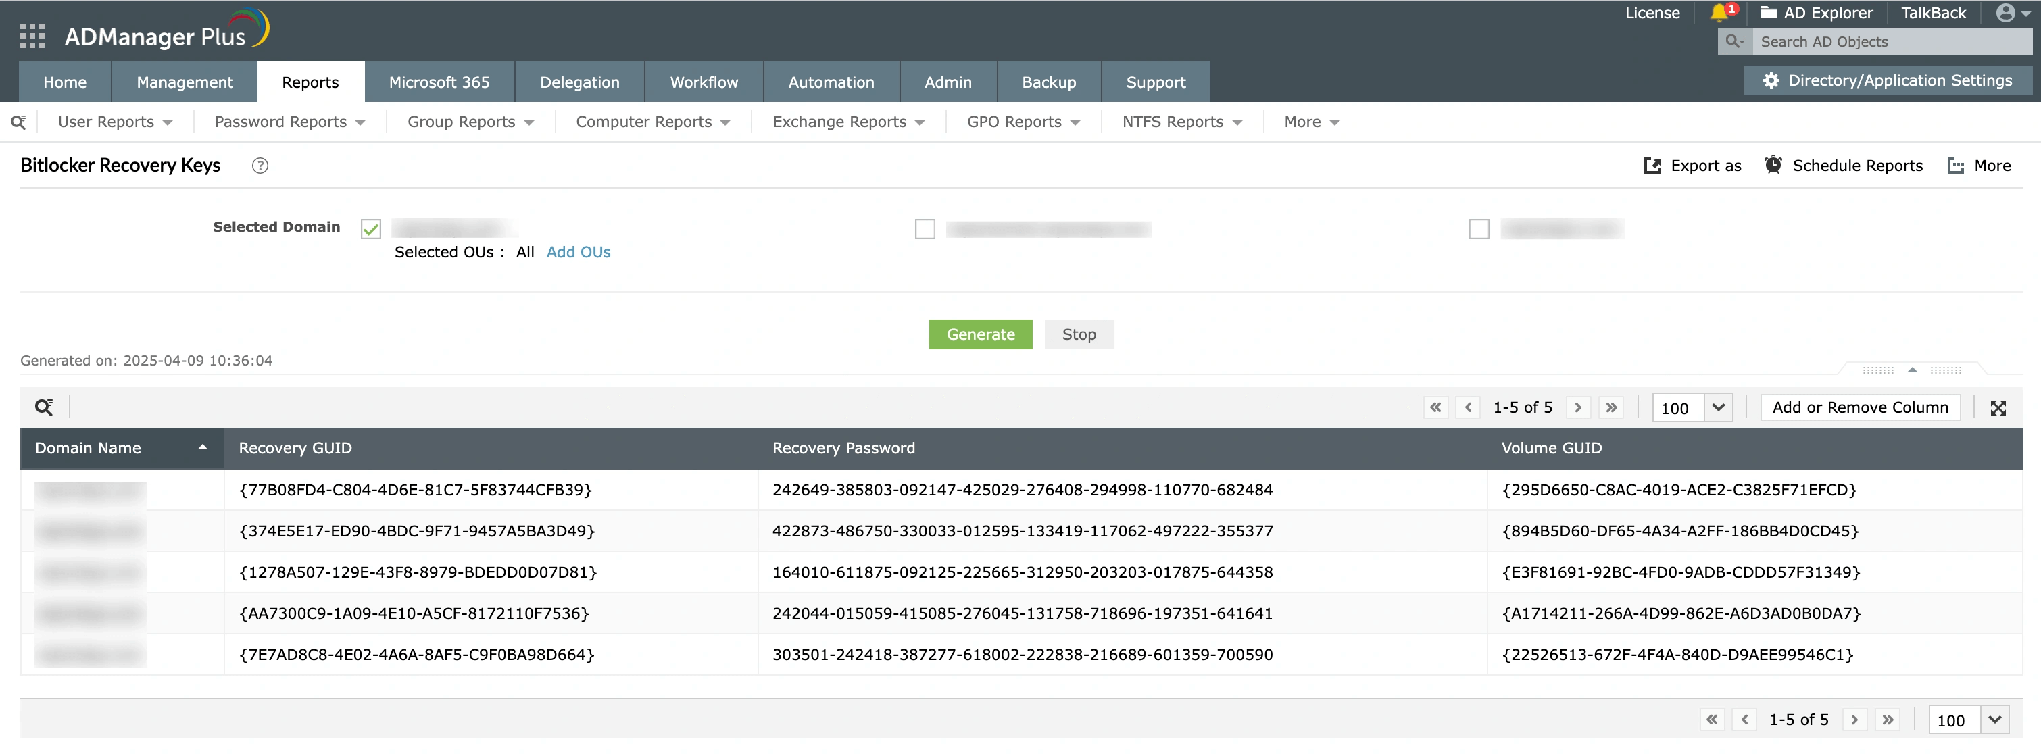Screen dimensions: 2041x754
Task: Select recovery password starting 242649-385803
Action: pos(1022,489)
